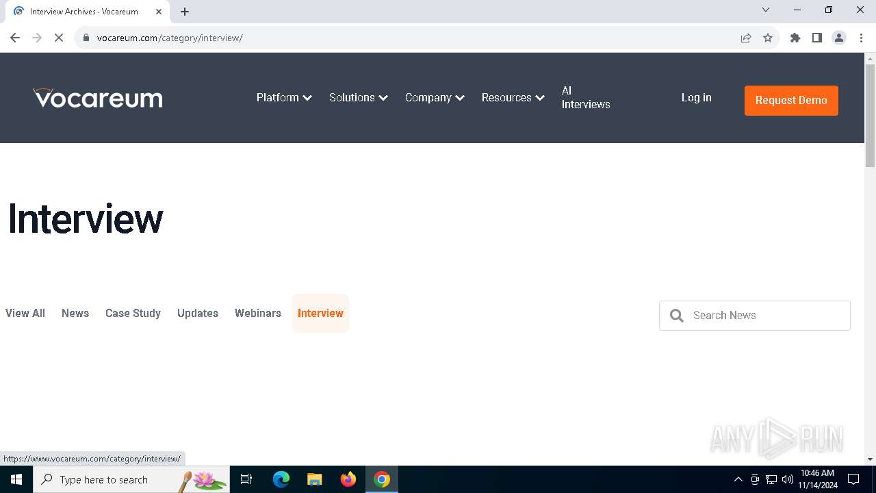This screenshot has height=493, width=876.
Task: Click the taskbar clock and date
Action: click(817, 479)
